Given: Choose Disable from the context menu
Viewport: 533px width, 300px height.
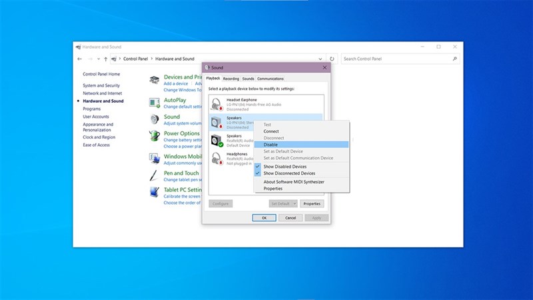Looking at the screenshot, I should (x=301, y=145).
